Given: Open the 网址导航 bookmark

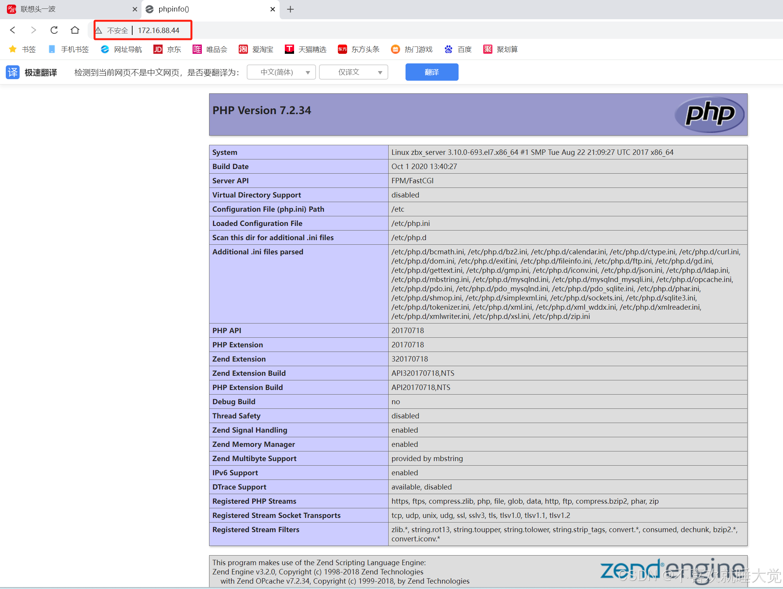Looking at the screenshot, I should pos(121,49).
